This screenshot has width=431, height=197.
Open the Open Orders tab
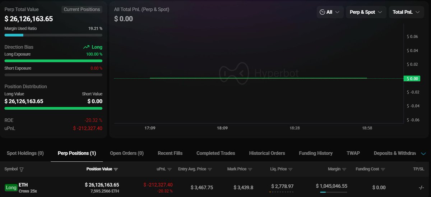[x=127, y=153]
